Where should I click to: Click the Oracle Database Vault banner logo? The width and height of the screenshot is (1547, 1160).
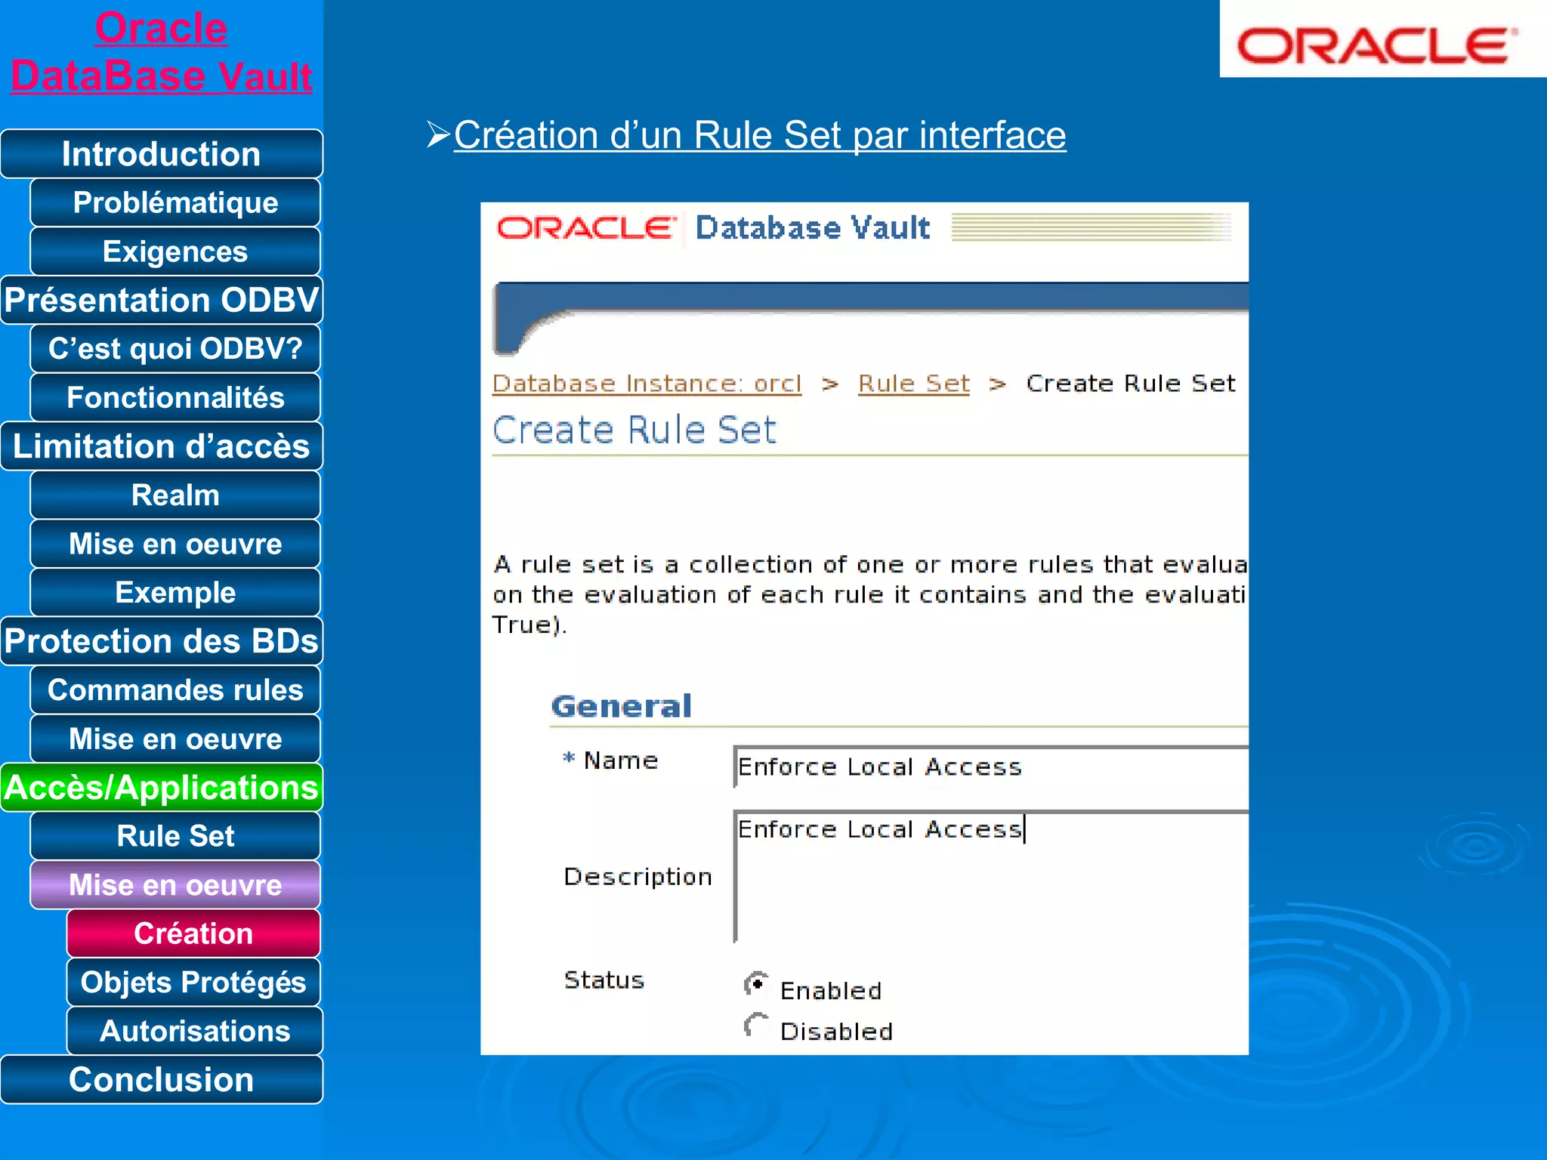click(x=713, y=227)
